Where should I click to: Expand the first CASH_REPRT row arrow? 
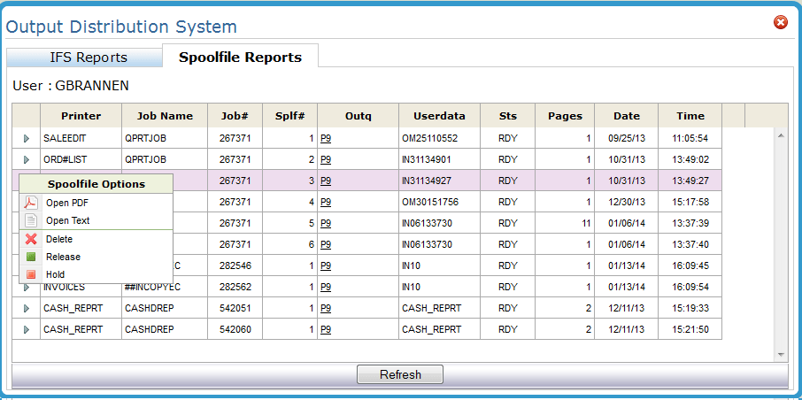(27, 308)
